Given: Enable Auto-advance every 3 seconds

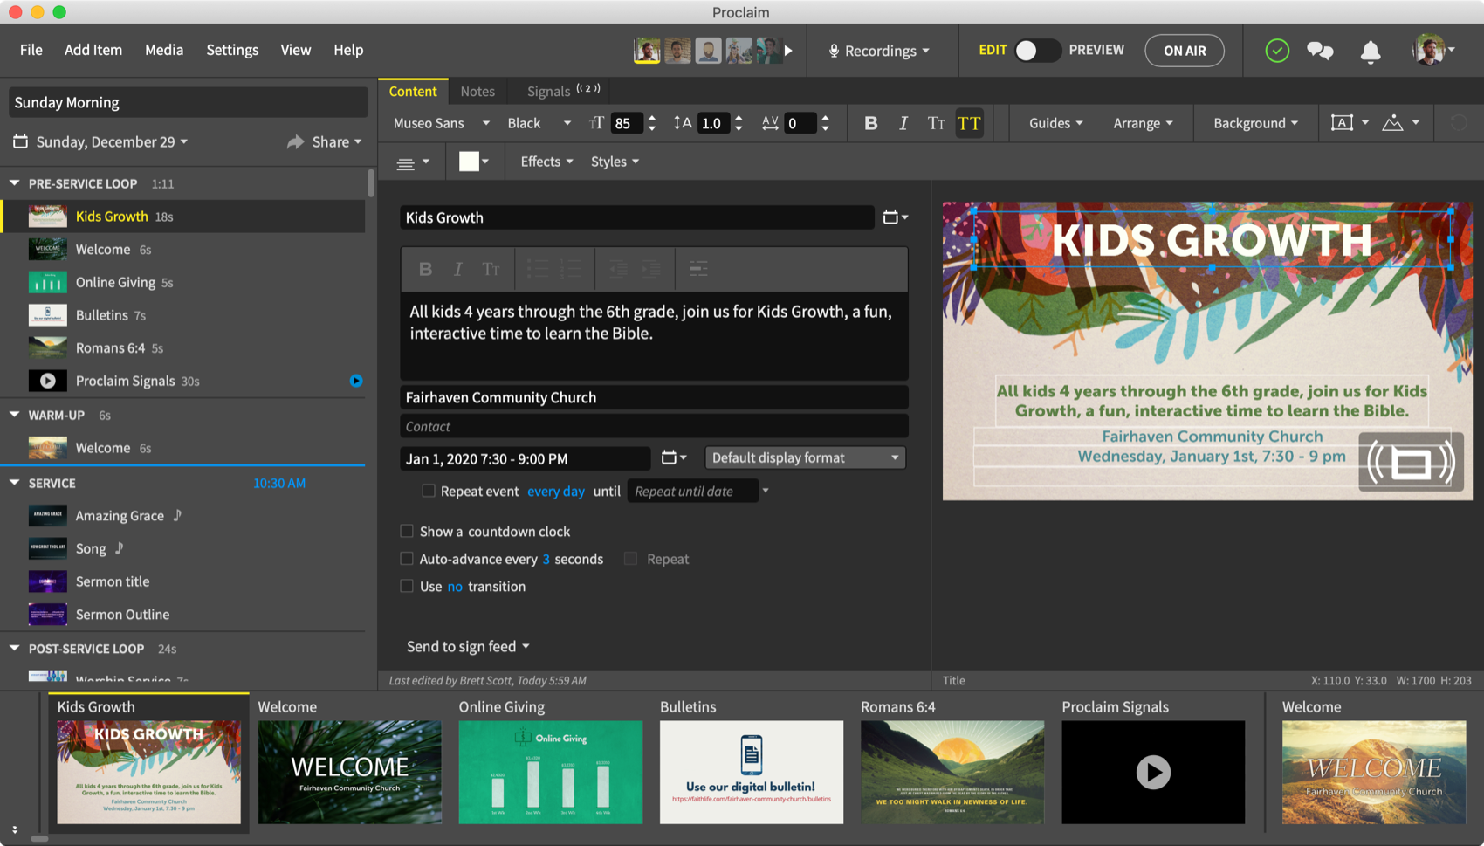Looking at the screenshot, I should (x=407, y=559).
